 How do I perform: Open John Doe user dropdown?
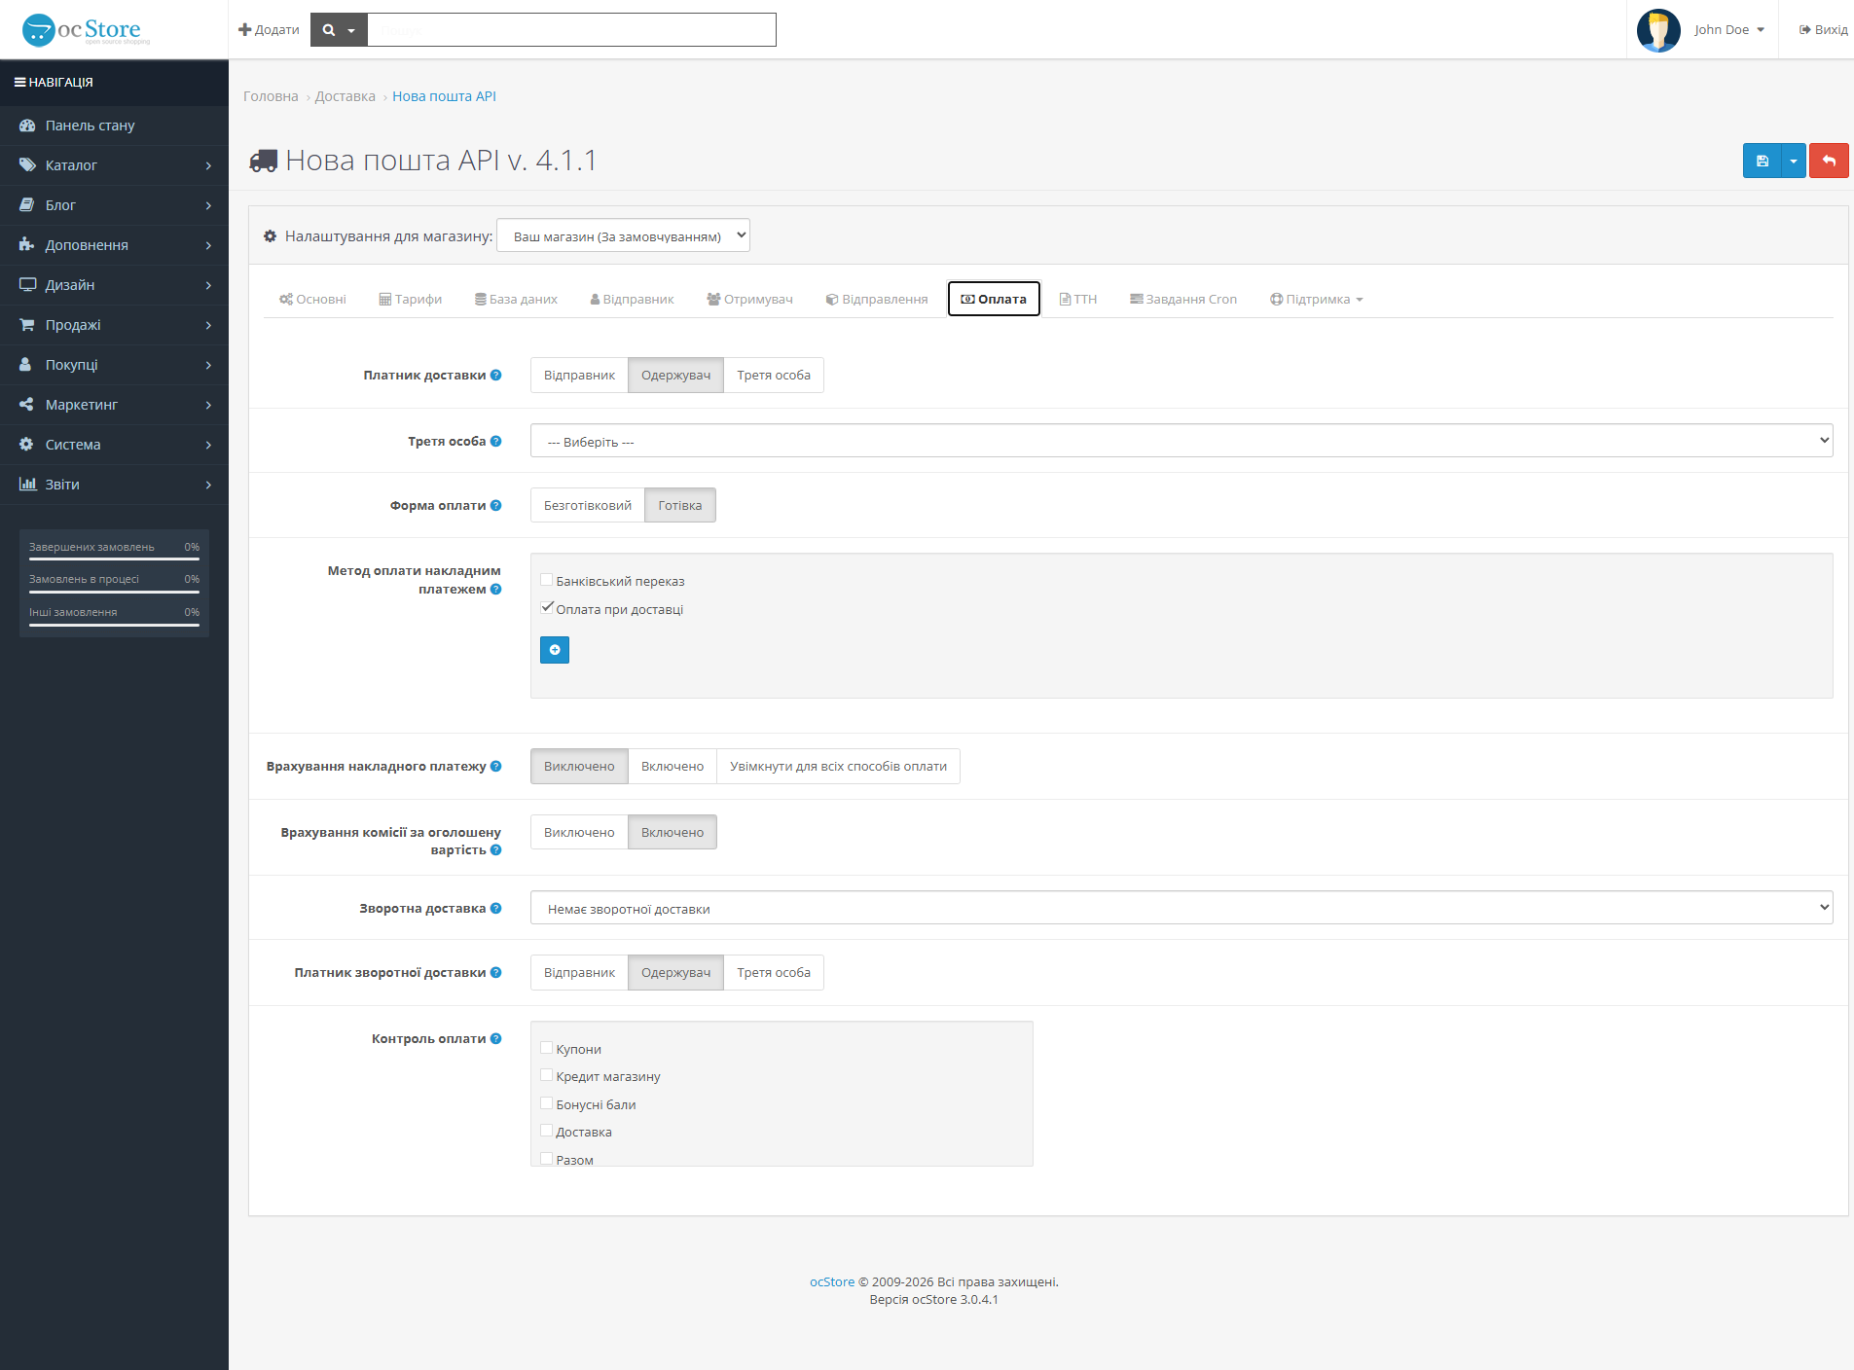tap(1728, 30)
